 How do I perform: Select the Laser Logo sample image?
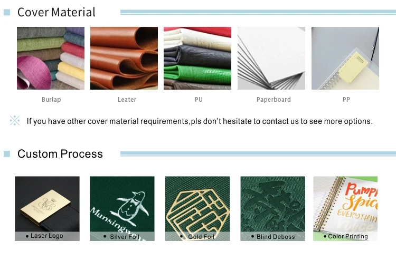tap(47, 209)
